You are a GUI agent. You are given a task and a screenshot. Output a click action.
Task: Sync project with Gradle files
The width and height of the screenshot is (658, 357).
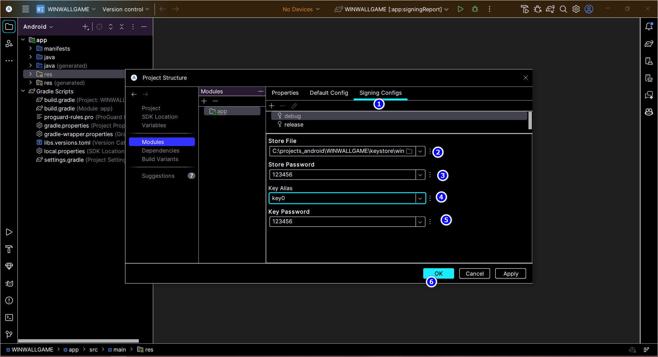550,9
